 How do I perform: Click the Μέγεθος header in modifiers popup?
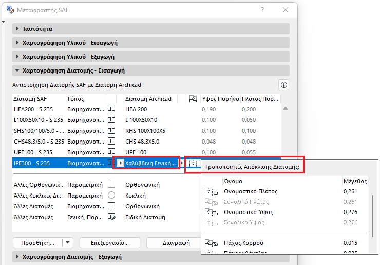point(355,181)
